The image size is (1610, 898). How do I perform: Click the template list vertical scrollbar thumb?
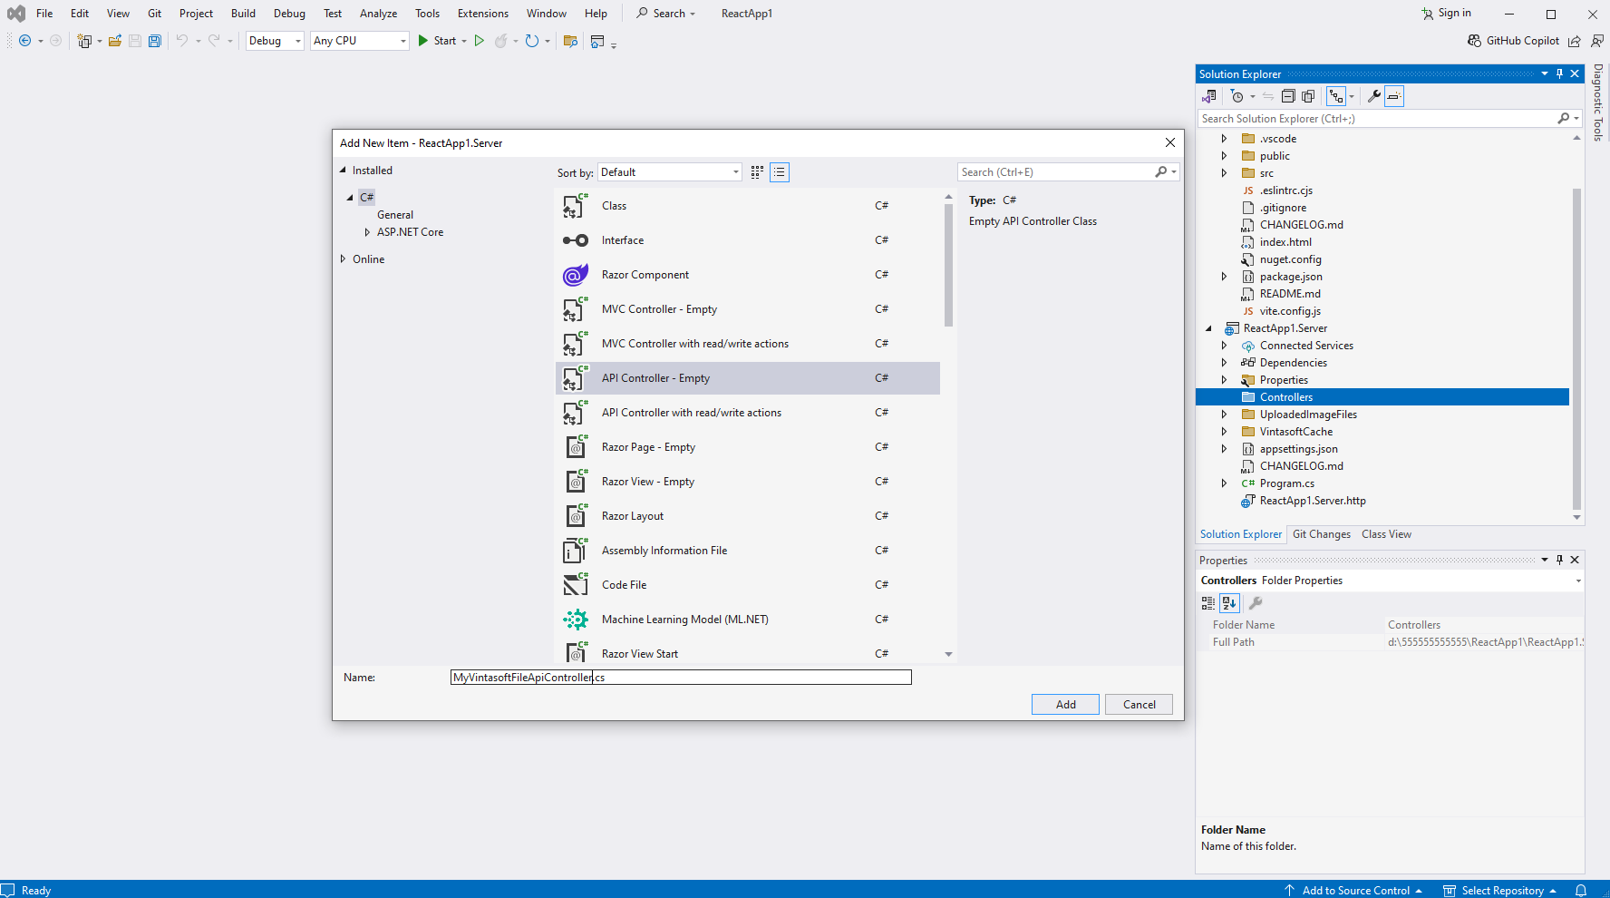tap(948, 263)
